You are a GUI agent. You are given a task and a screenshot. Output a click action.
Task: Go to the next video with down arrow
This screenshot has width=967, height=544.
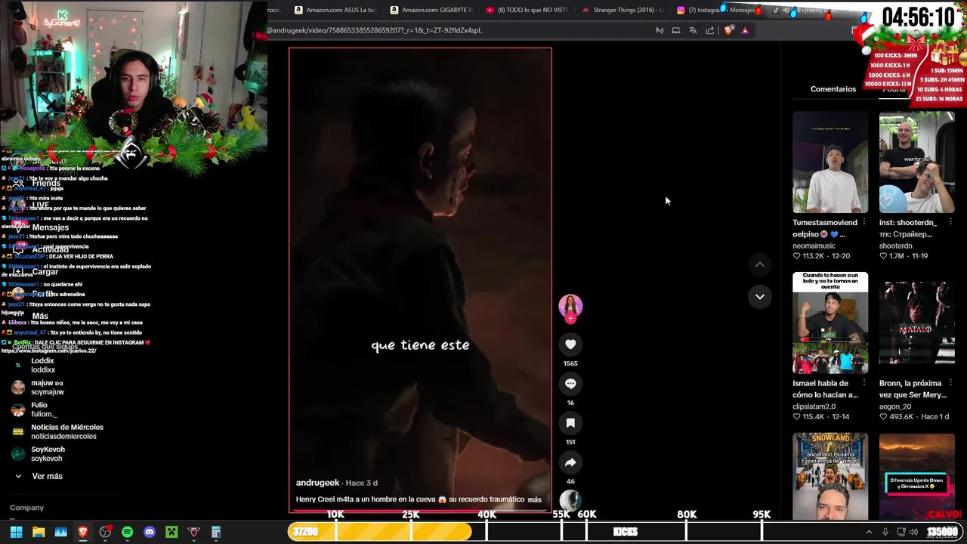[x=760, y=296]
